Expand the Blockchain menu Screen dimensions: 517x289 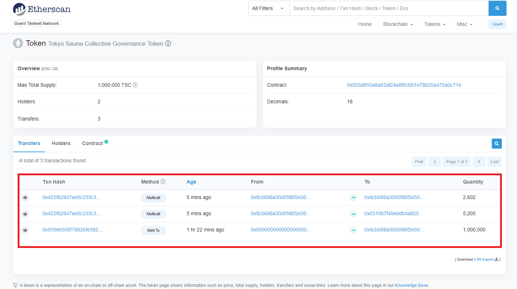[x=398, y=24]
